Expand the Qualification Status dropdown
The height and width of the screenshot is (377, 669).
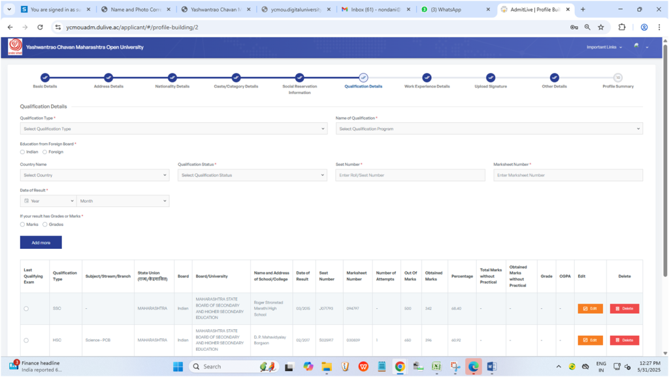point(252,175)
